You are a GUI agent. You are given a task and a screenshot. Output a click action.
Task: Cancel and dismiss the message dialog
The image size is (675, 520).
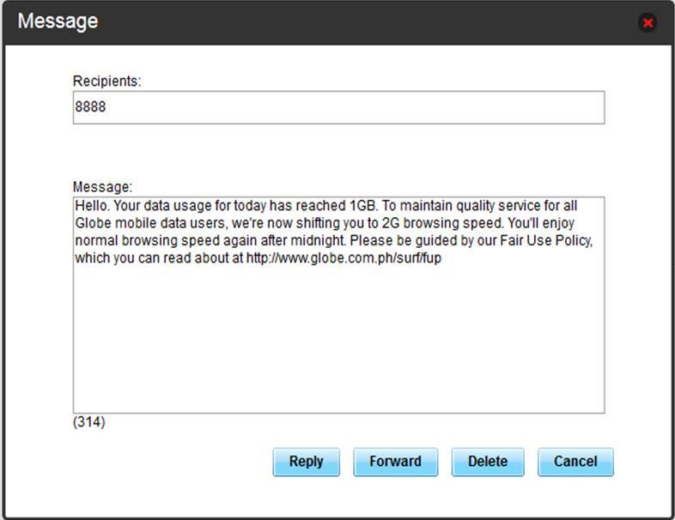tap(575, 462)
